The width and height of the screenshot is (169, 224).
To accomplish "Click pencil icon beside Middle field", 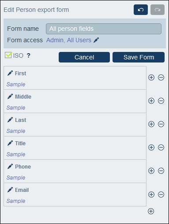I will coord(10,96).
